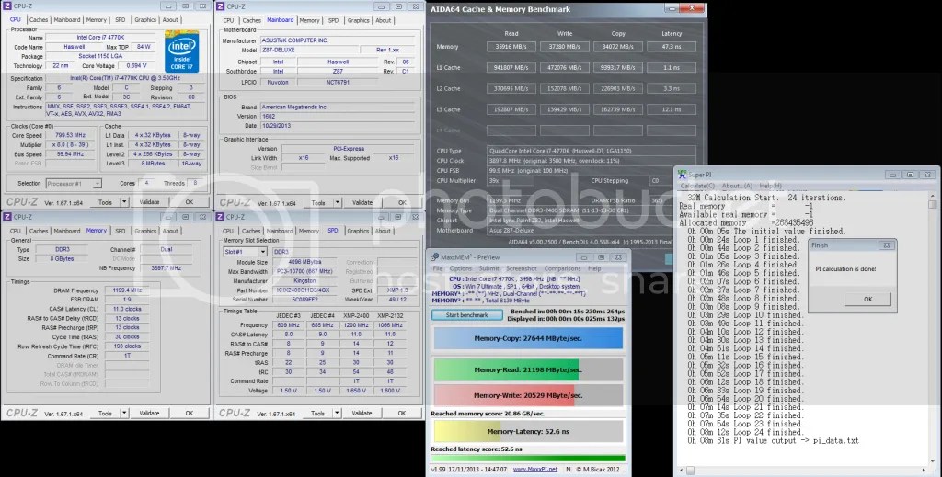Click the Memory-Write 20529 MByte/sec bar
Image resolution: width=942 pixels, height=477 pixels.
[527, 395]
